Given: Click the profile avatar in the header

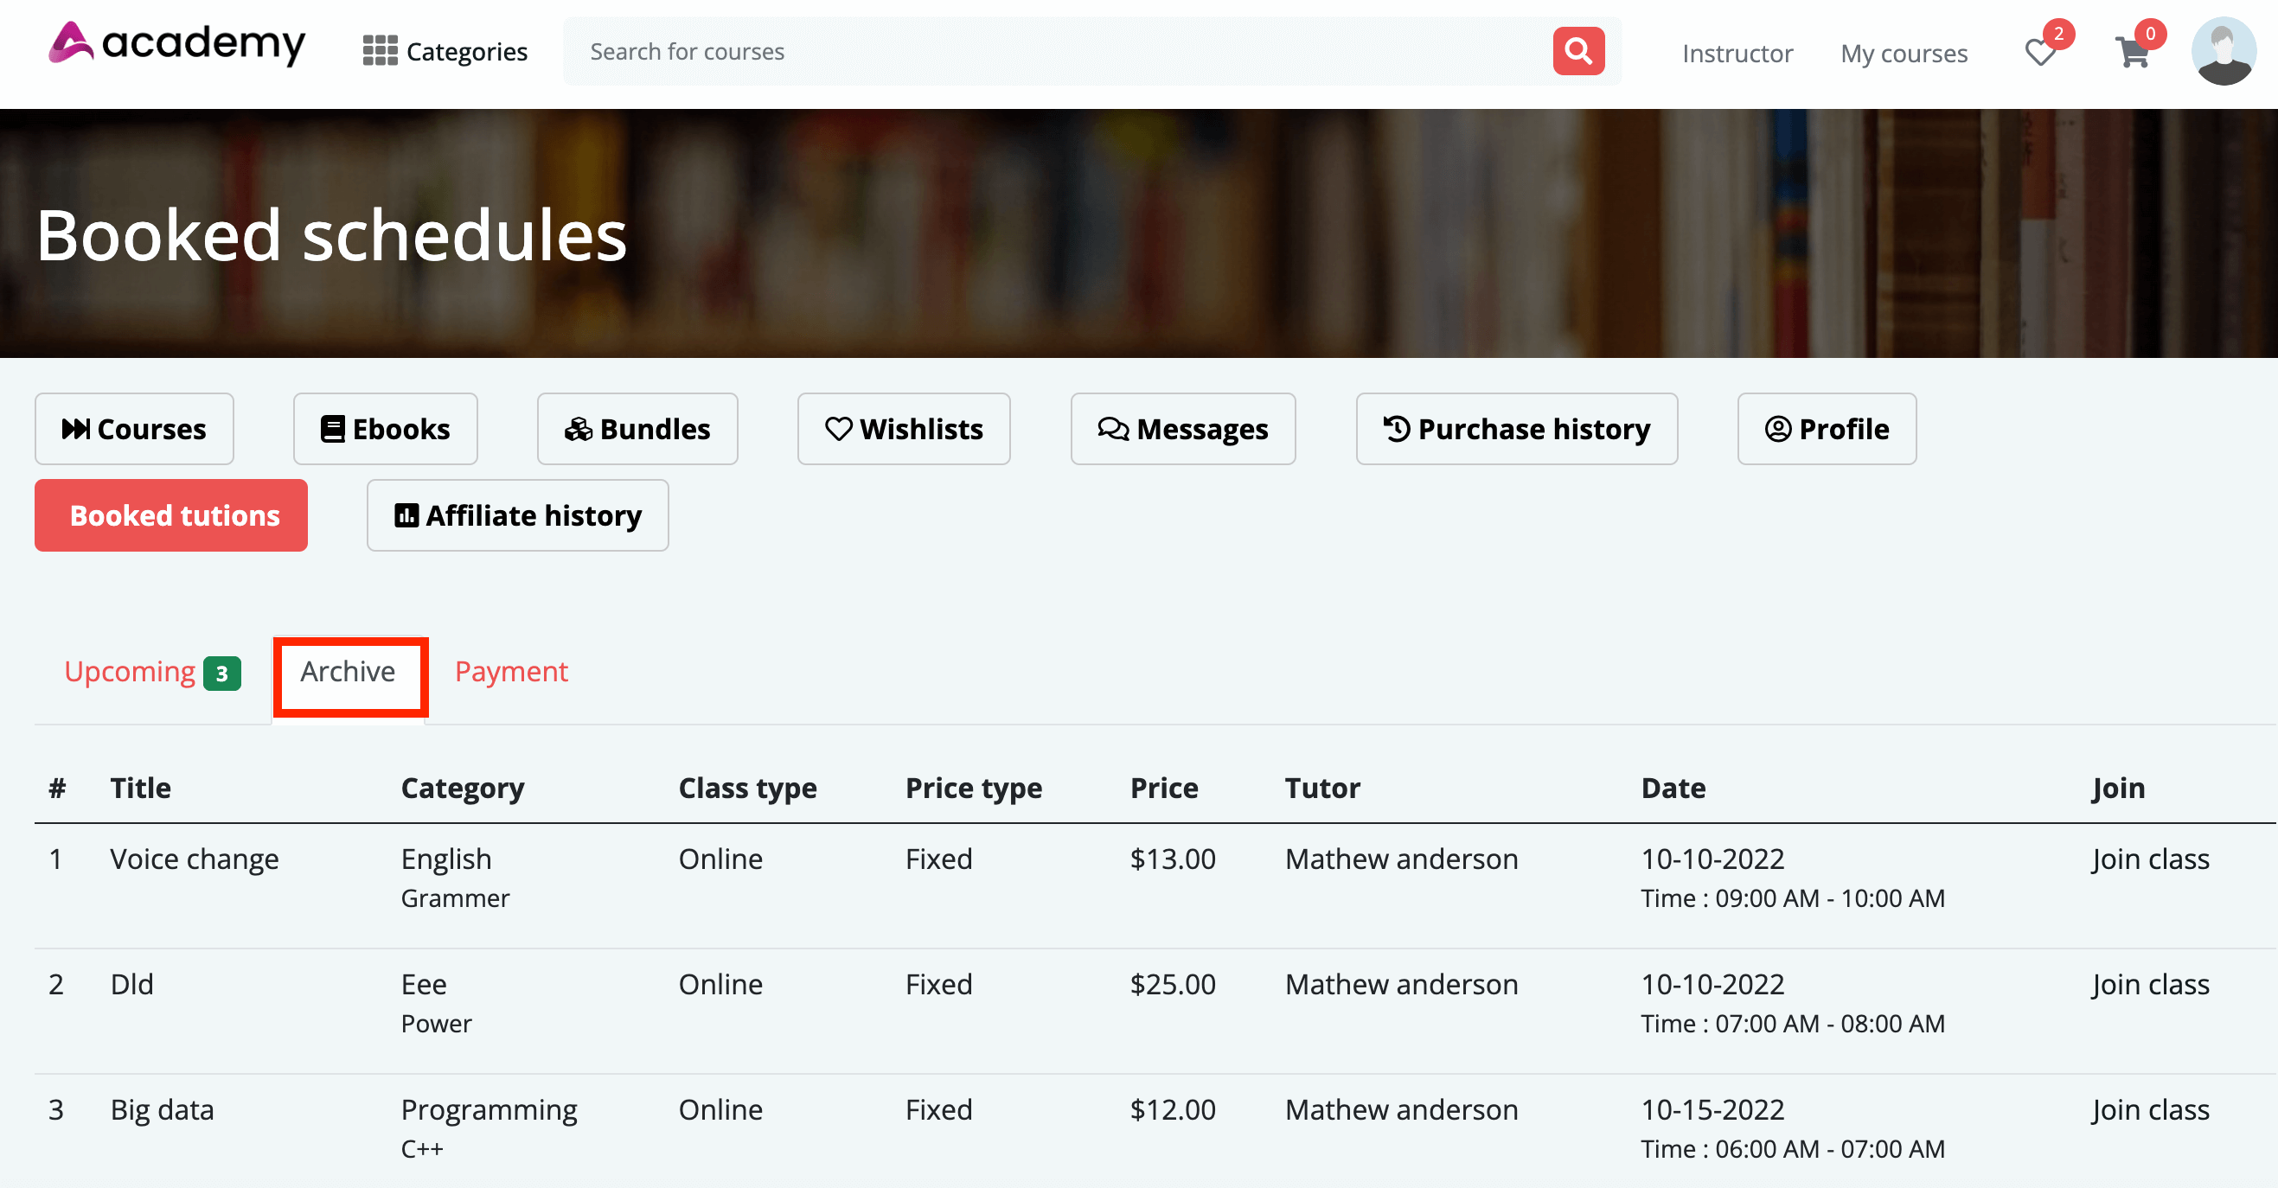Looking at the screenshot, I should [x=2224, y=51].
